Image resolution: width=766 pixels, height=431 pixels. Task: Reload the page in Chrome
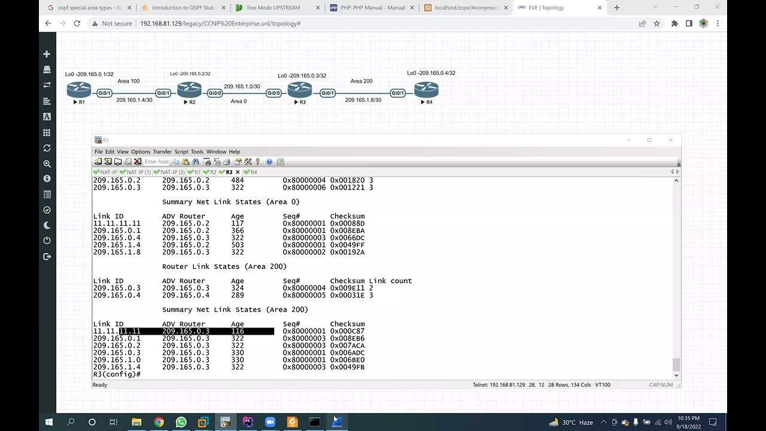click(77, 23)
